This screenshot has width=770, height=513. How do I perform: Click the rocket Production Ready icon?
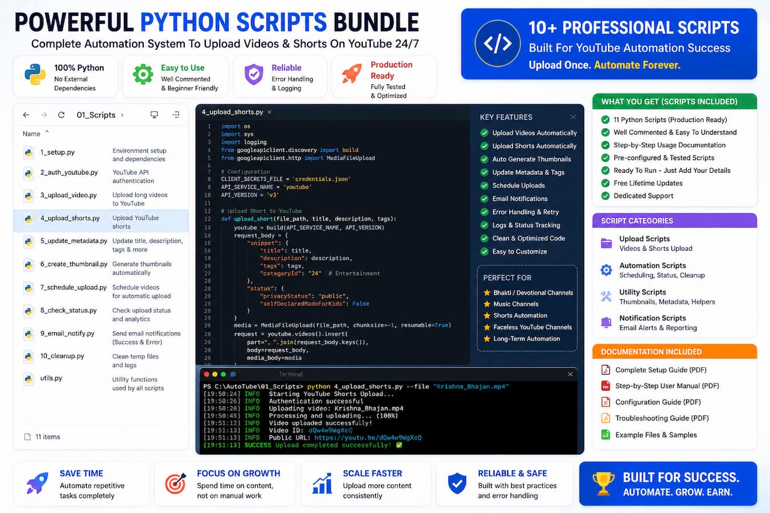(x=352, y=74)
